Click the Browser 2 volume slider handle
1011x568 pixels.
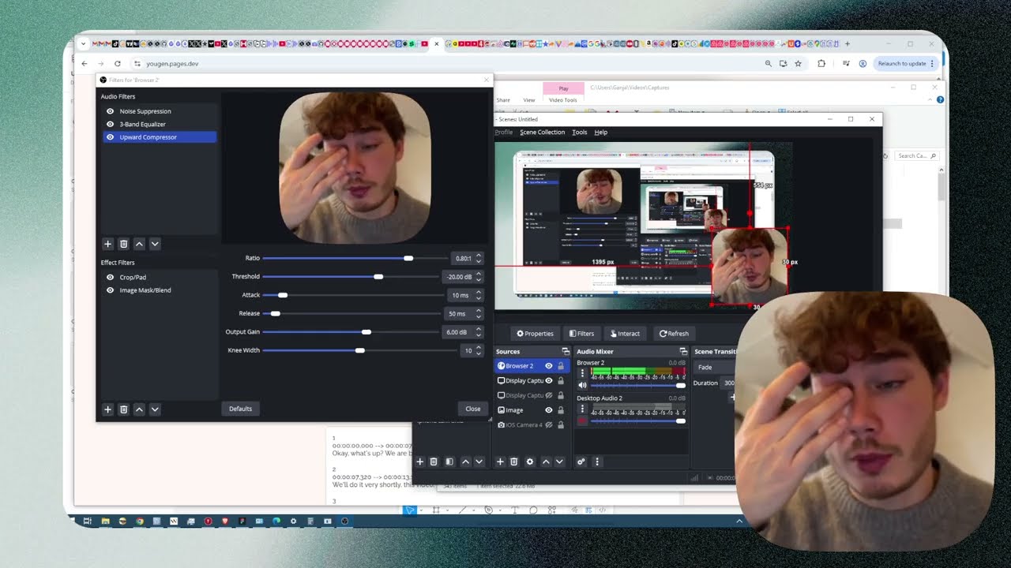[681, 385]
